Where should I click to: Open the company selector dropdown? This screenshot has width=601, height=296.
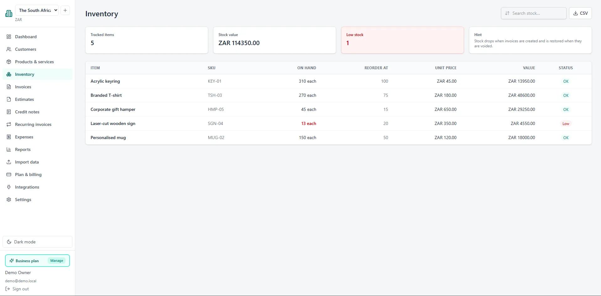[37, 10]
